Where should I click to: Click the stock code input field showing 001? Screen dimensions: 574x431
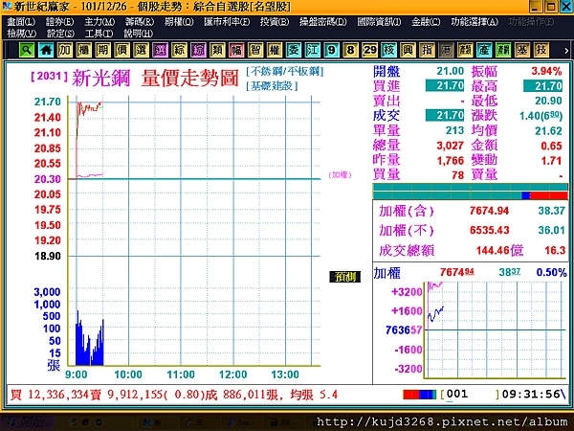pyautogui.click(x=470, y=395)
